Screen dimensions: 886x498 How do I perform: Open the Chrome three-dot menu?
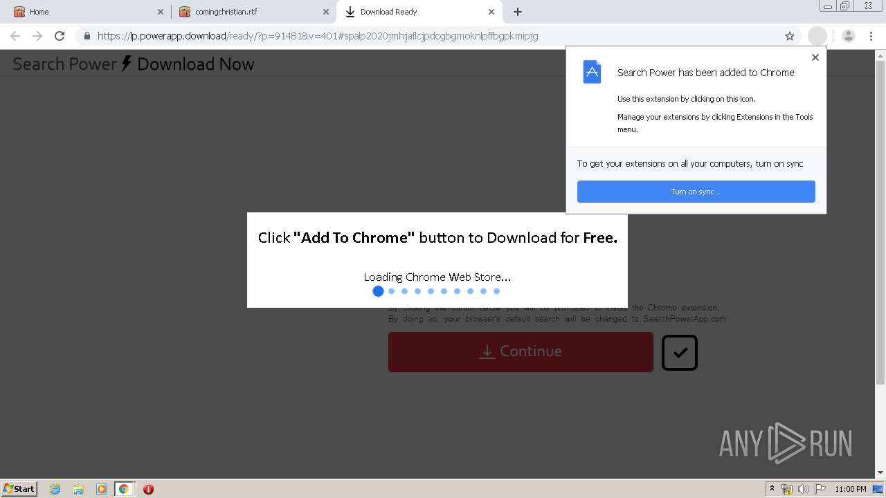[871, 36]
